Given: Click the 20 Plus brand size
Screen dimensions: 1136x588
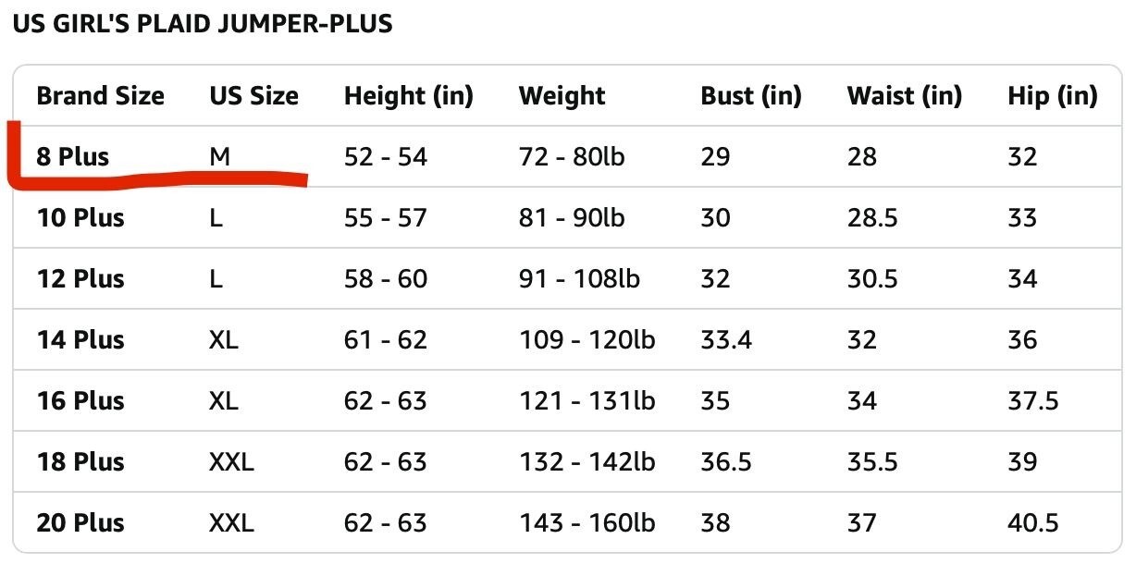Looking at the screenshot, I should 80,523.
